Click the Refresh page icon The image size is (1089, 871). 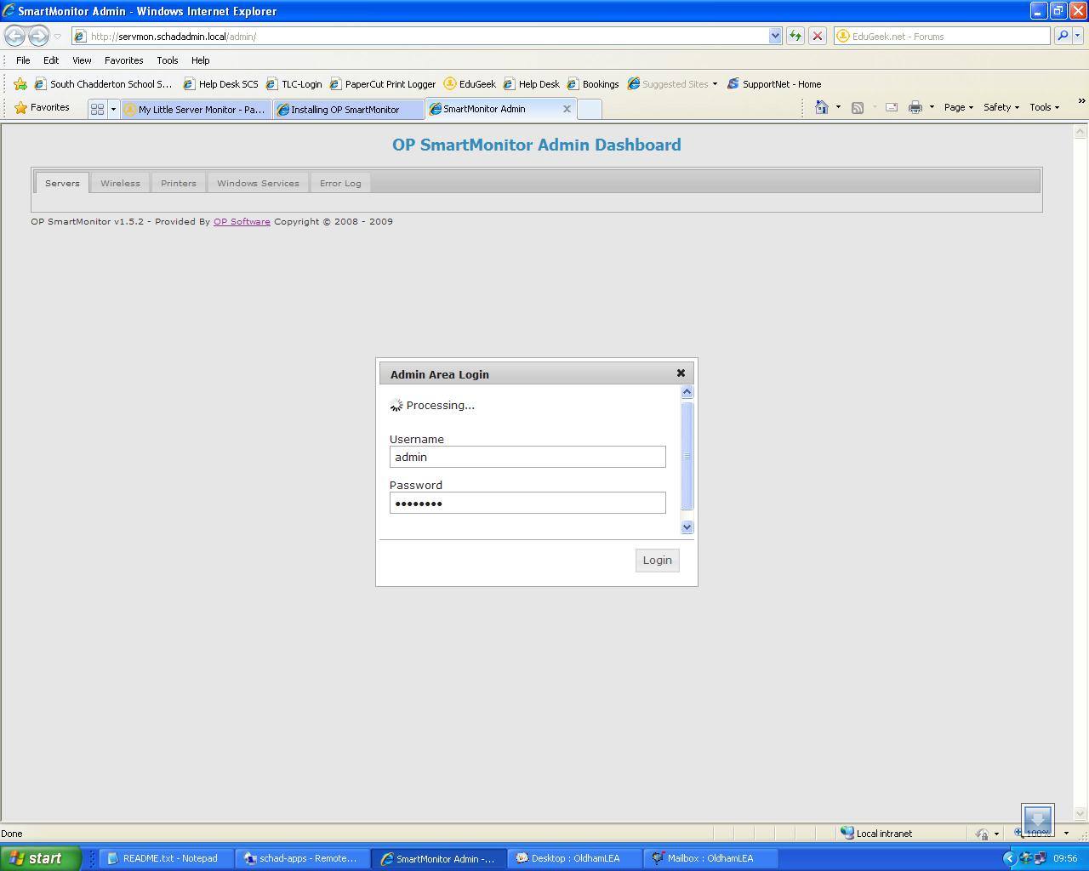pos(795,36)
